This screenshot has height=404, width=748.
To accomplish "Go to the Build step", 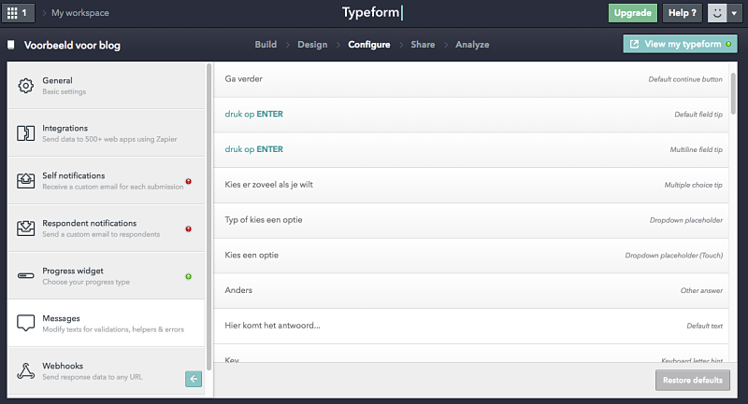I will coord(266,44).
